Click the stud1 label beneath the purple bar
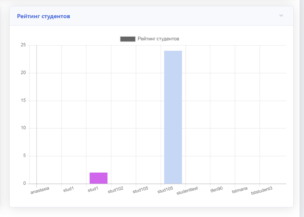The width and height of the screenshot is (304, 217). (x=93, y=190)
